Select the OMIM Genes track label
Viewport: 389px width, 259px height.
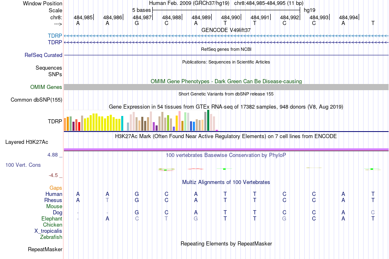point(46,87)
